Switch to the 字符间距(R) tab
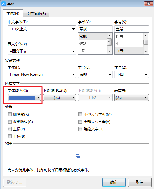The image size is (154, 189). click(36, 14)
